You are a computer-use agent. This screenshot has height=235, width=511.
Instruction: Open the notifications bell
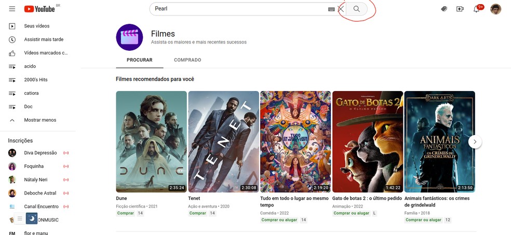point(476,9)
